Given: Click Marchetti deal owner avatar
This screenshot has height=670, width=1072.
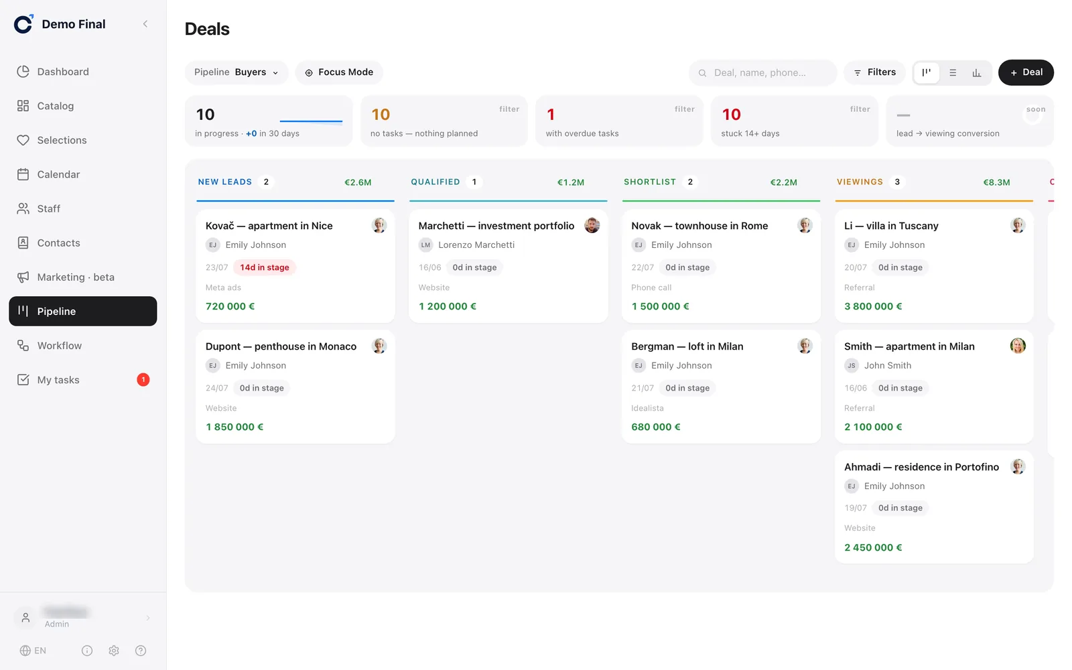Looking at the screenshot, I should tap(592, 225).
